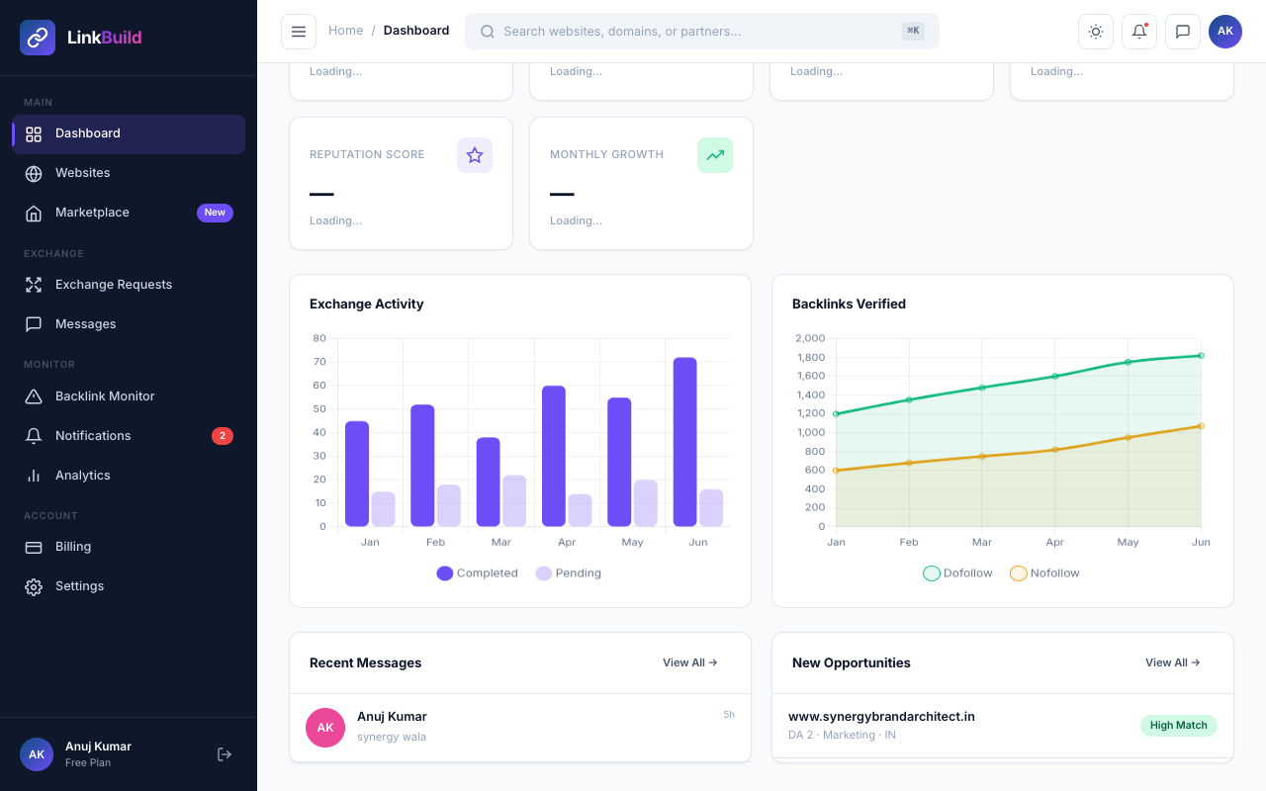
Task: Focus the search websites, domains, or partners field
Action: (702, 32)
